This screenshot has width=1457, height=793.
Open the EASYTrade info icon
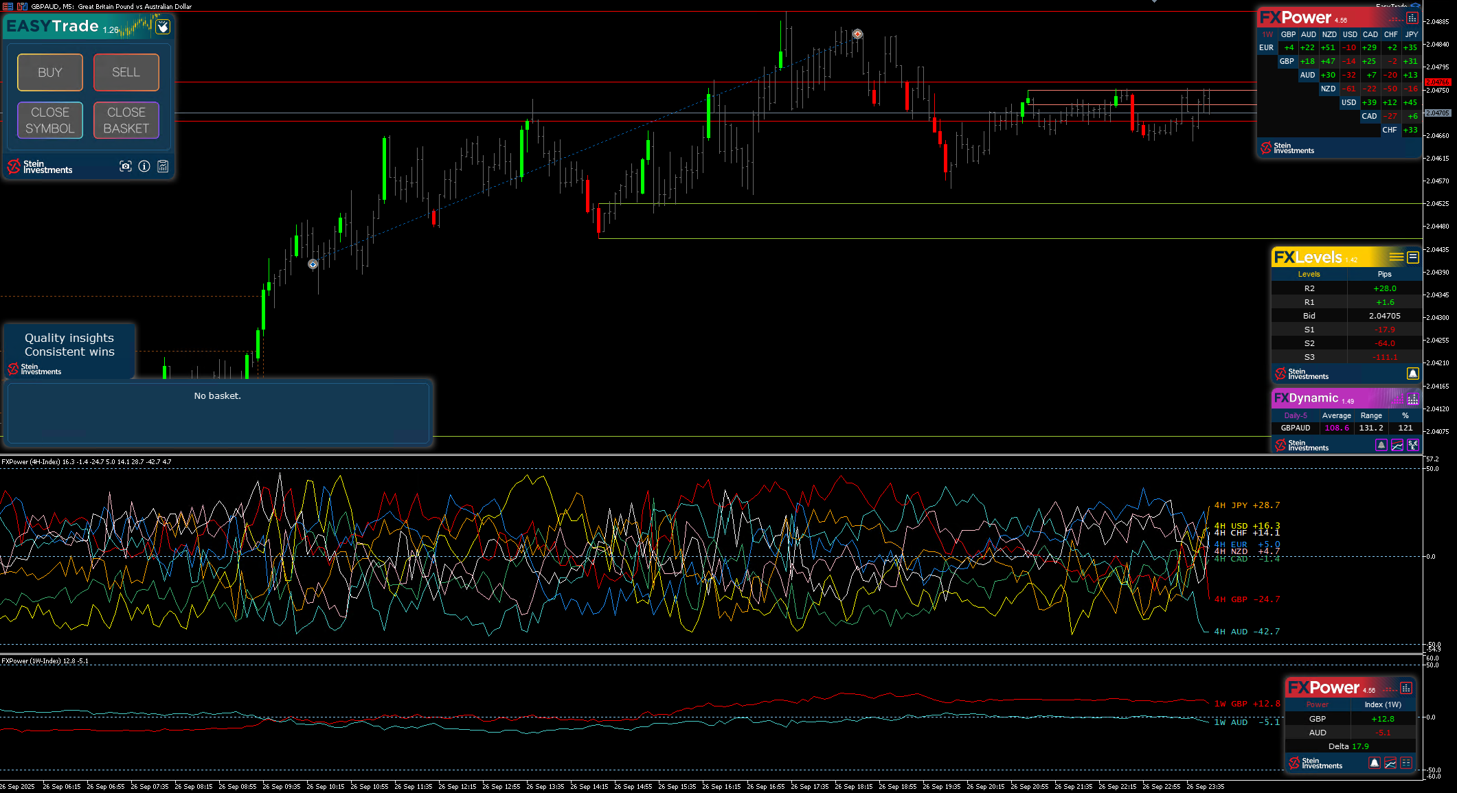144,166
